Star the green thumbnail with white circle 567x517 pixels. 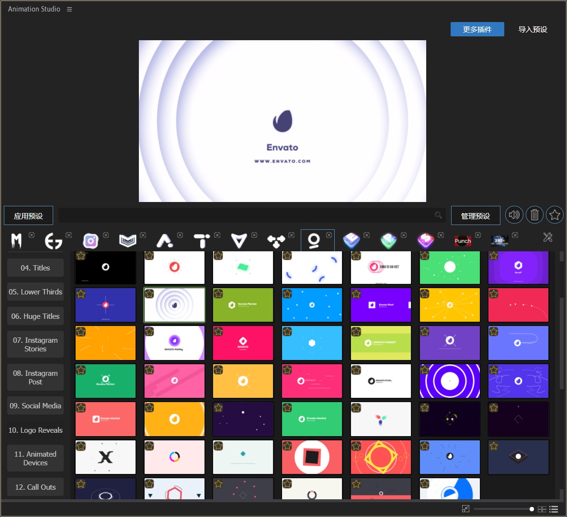point(425,256)
